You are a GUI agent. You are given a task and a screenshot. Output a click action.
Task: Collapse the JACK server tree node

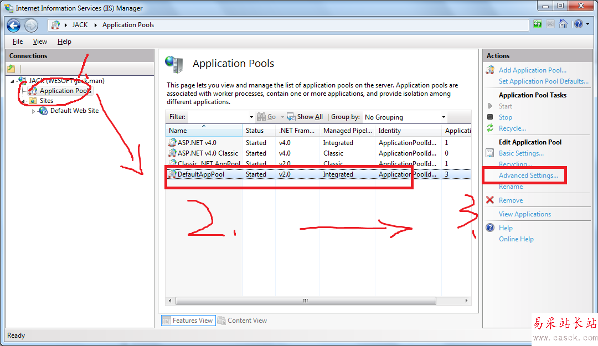click(12, 81)
